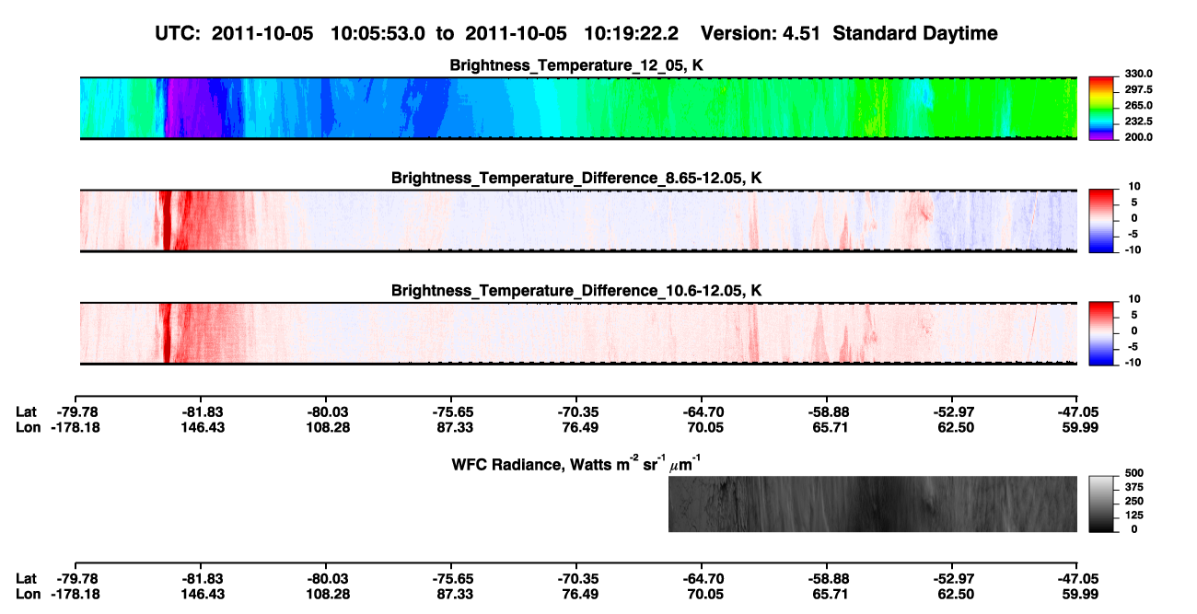This screenshot has height=614, width=1197.
Task: Click the 232.5 colorbar label
Action: (x=1139, y=121)
